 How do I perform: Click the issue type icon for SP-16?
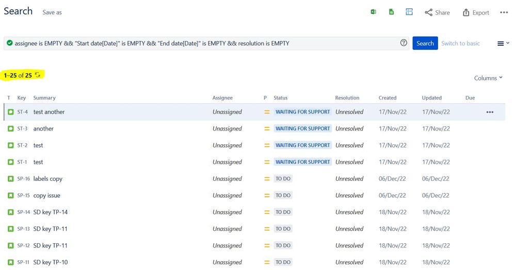(10, 179)
